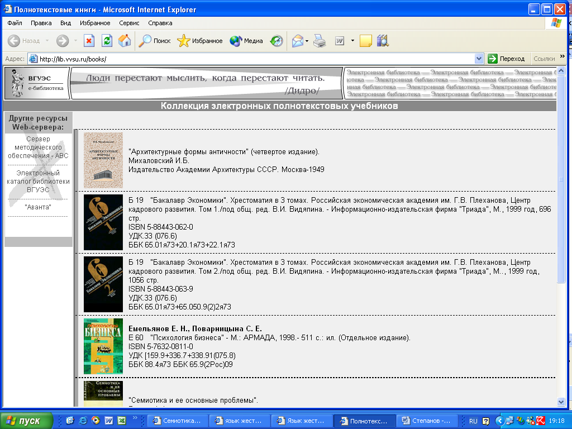Open the Избранное menu
Image resolution: width=572 pixels, height=429 pixels.
95,23
